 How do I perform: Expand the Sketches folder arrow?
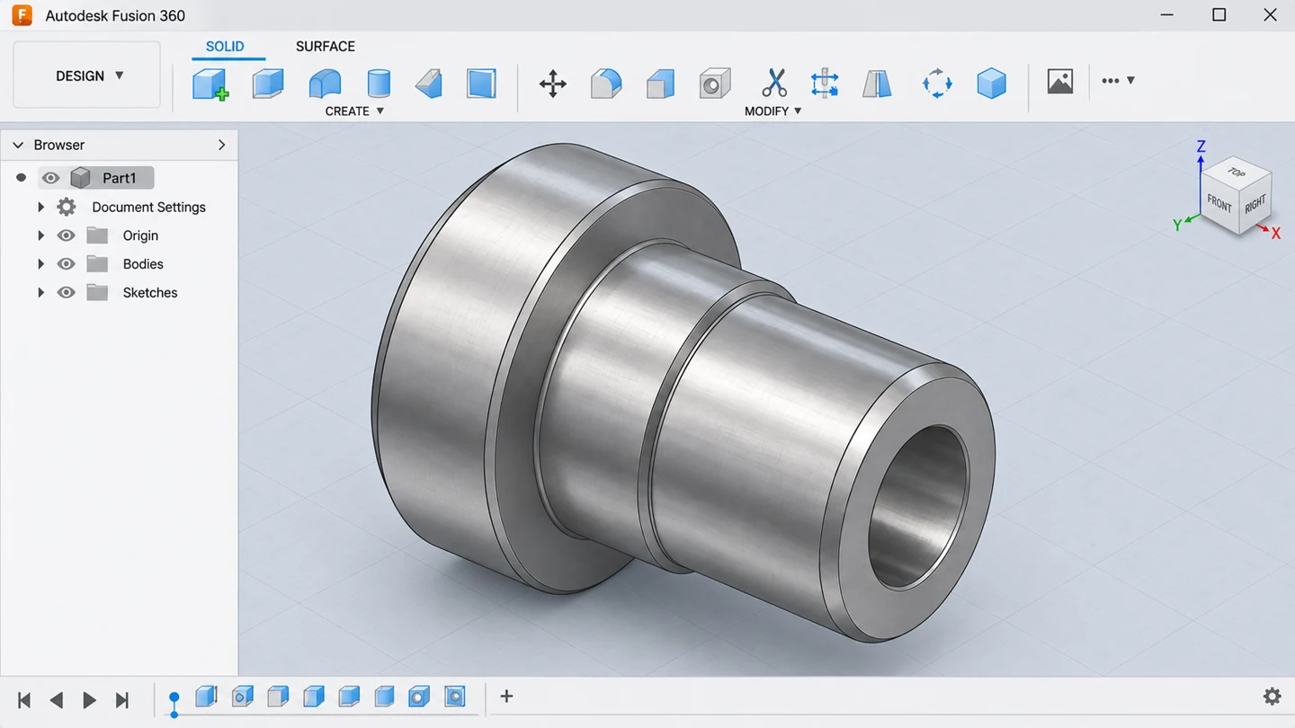(40, 293)
